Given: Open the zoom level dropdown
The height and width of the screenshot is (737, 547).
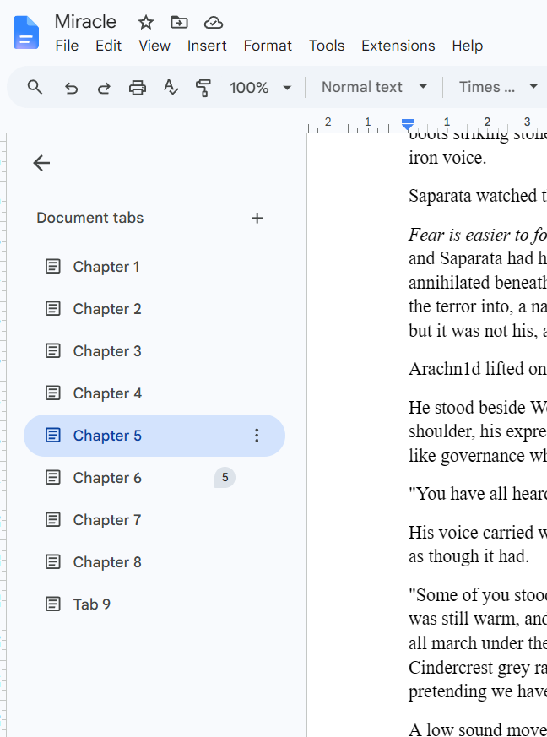Looking at the screenshot, I should (x=260, y=88).
